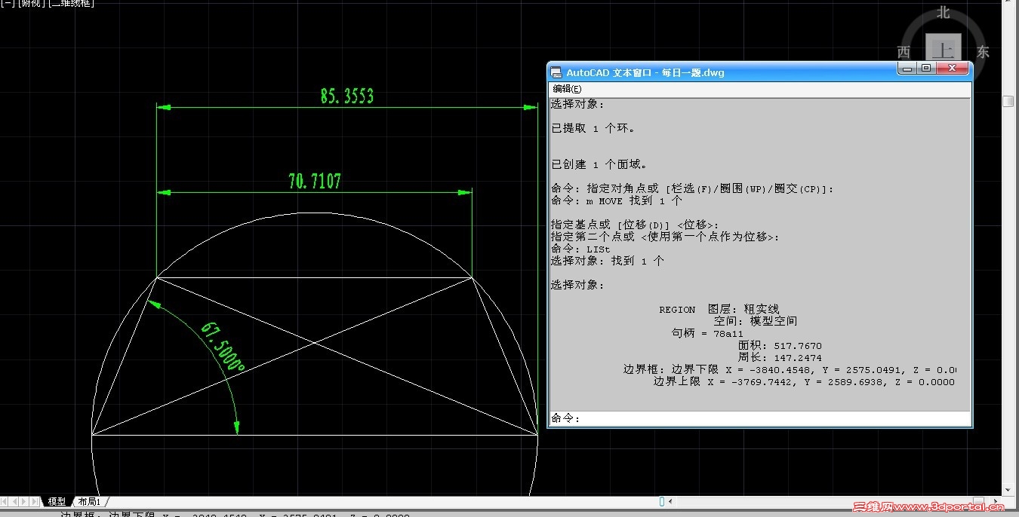Maximize the AutoCAD text window
The height and width of the screenshot is (517, 1019).
pyautogui.click(x=925, y=69)
